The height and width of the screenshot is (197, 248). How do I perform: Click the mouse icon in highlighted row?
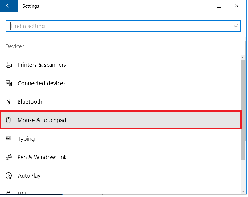point(9,120)
